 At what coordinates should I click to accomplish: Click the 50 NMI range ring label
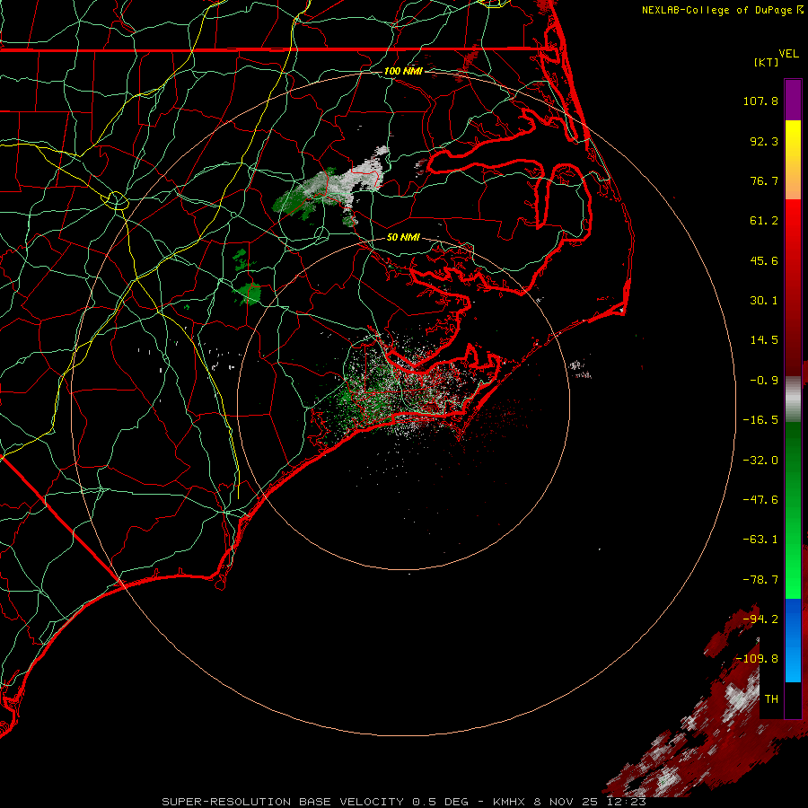click(x=403, y=237)
